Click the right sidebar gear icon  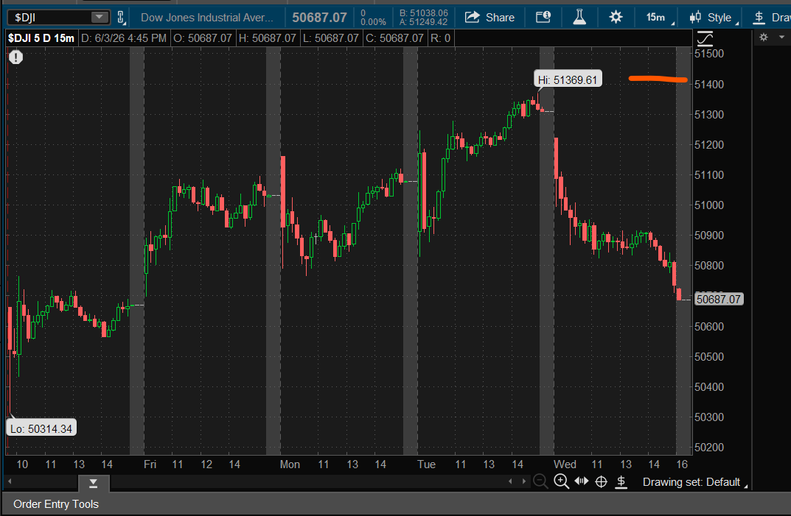tap(764, 37)
